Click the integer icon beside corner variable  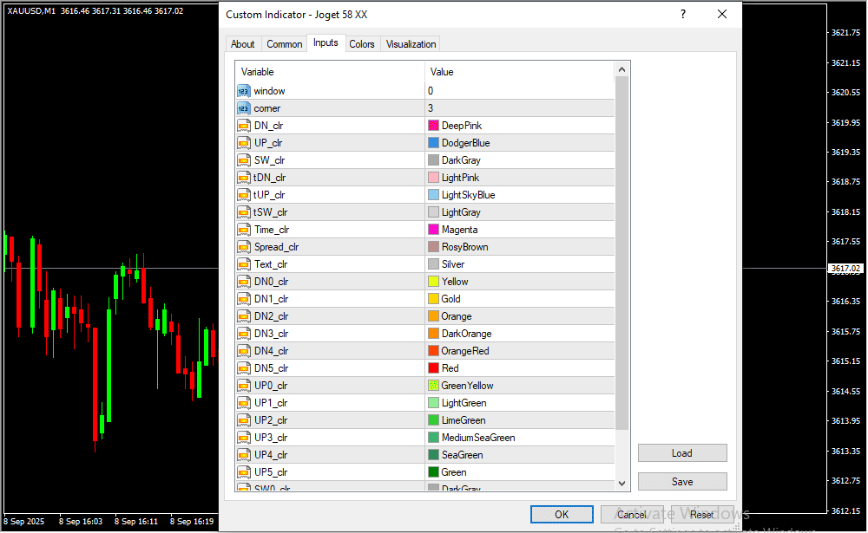(243, 108)
